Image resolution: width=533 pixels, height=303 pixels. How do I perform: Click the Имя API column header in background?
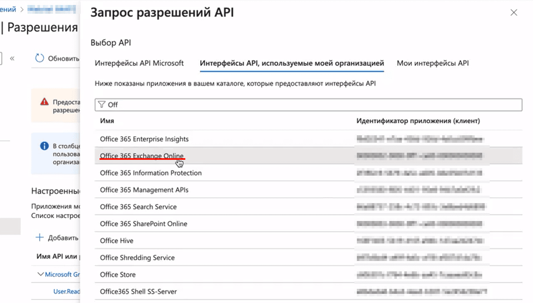pos(58,256)
